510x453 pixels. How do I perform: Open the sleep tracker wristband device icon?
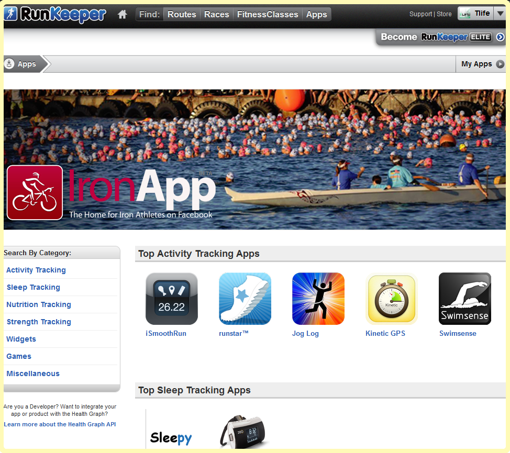243,432
